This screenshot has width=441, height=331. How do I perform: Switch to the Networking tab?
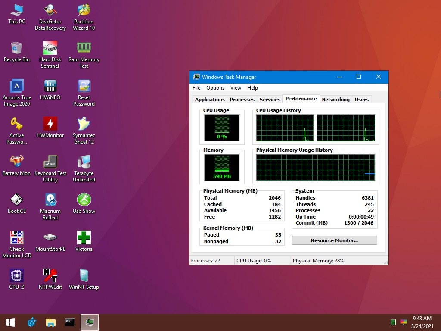point(335,100)
